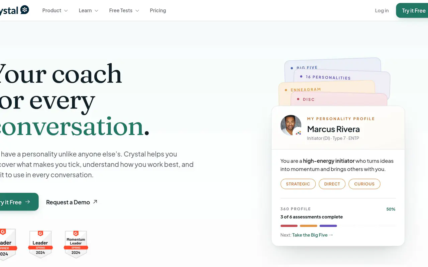Open the Free Tests dropdown
The image size is (428, 267).
[x=124, y=11]
